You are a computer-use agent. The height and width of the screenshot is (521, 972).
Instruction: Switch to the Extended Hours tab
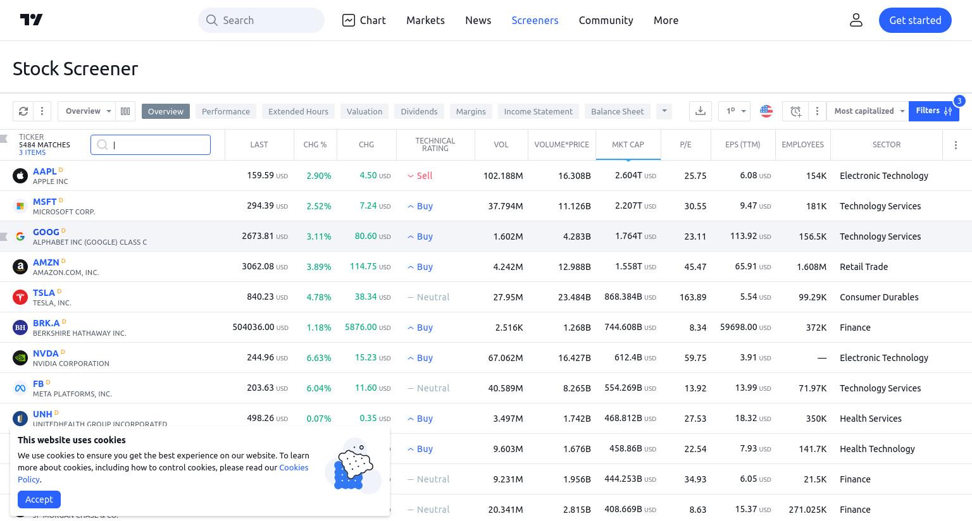coord(298,111)
